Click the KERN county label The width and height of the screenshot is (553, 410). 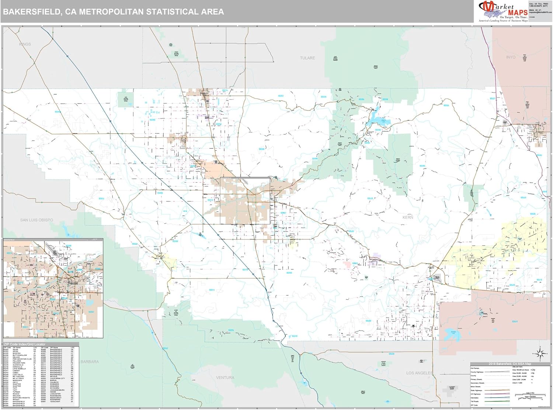click(407, 217)
